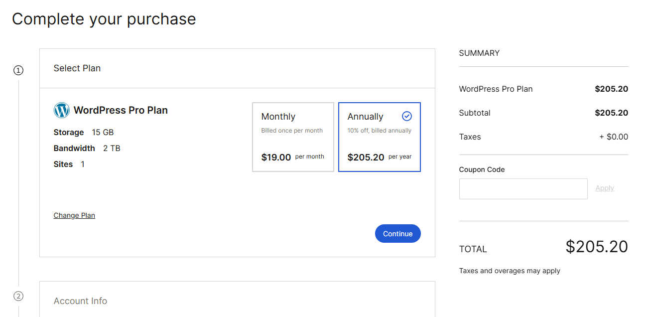This screenshot has height=317, width=651.
Task: Click the SUMMARY heading
Action: (479, 53)
